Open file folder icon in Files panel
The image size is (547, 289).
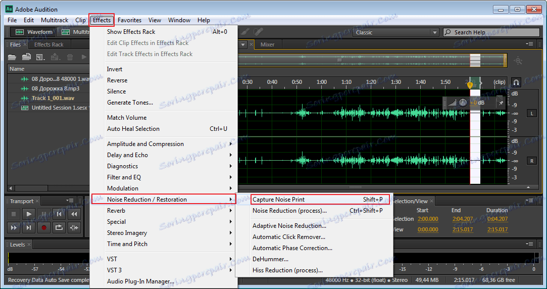12,57
